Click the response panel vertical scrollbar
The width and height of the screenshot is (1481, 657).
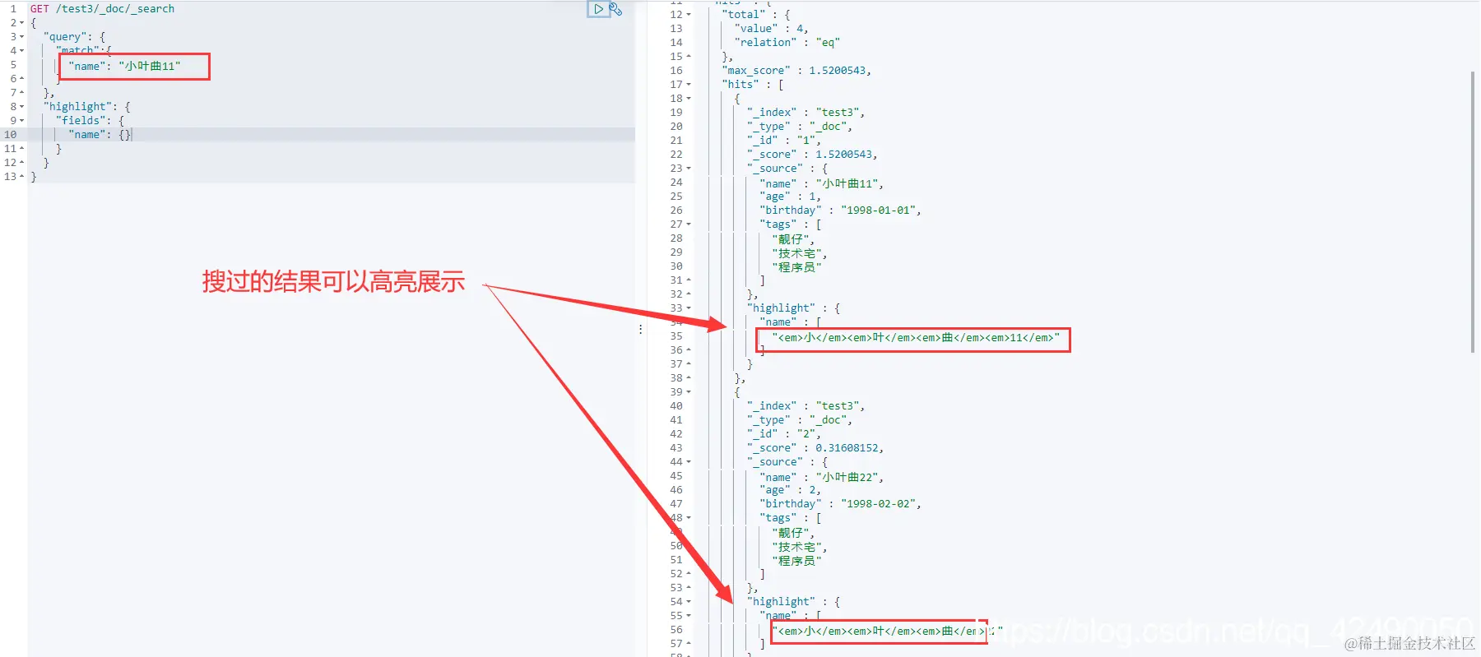[1472, 212]
